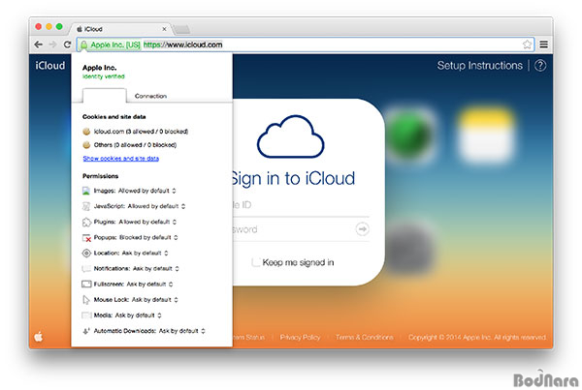The height and width of the screenshot is (390, 582).
Task: Click the Others cookies allowed text
Action: [x=135, y=145]
